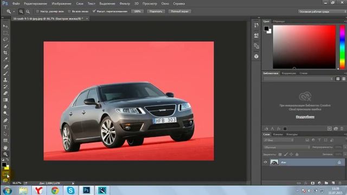Select the Horizontal Type tool
The image size is (347, 195).
click(5, 127)
